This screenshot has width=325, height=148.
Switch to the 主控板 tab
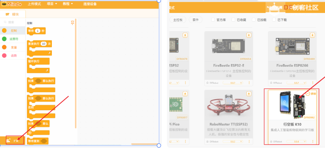(x=178, y=20)
